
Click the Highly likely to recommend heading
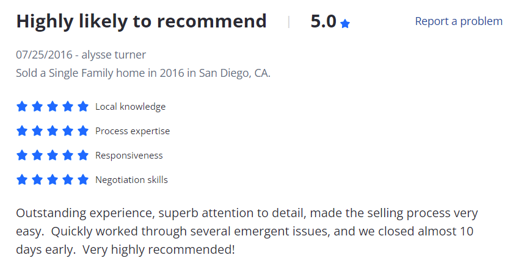pos(141,21)
